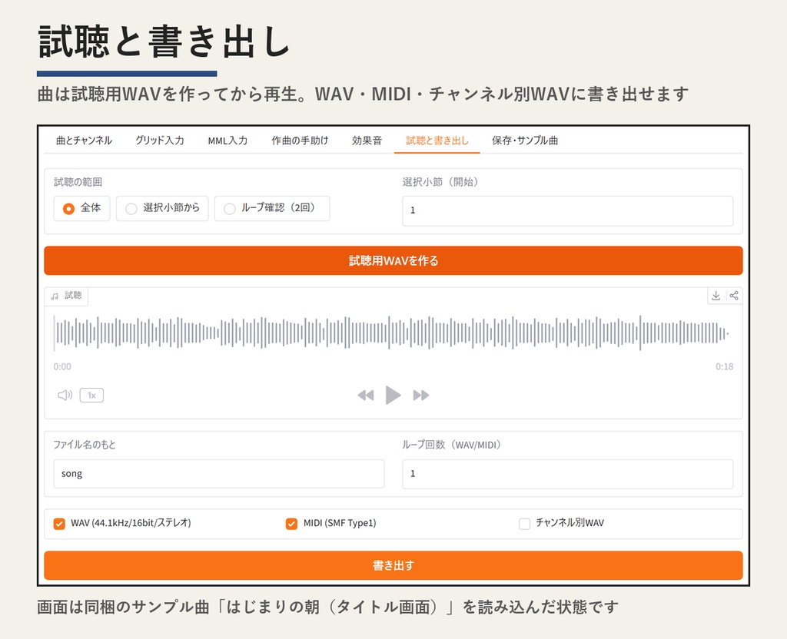787x639 pixels.
Task: Fast-forward the audio preview
Action: (x=421, y=396)
